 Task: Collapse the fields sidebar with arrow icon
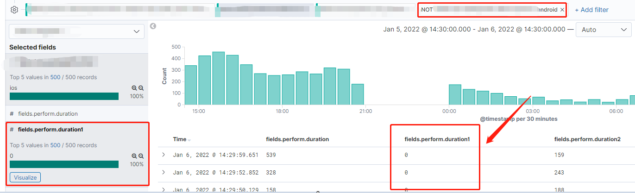(153, 26)
